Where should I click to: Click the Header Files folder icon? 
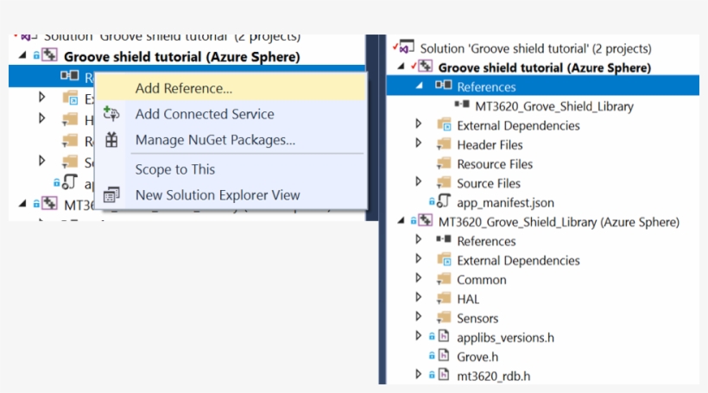pyautogui.click(x=444, y=144)
